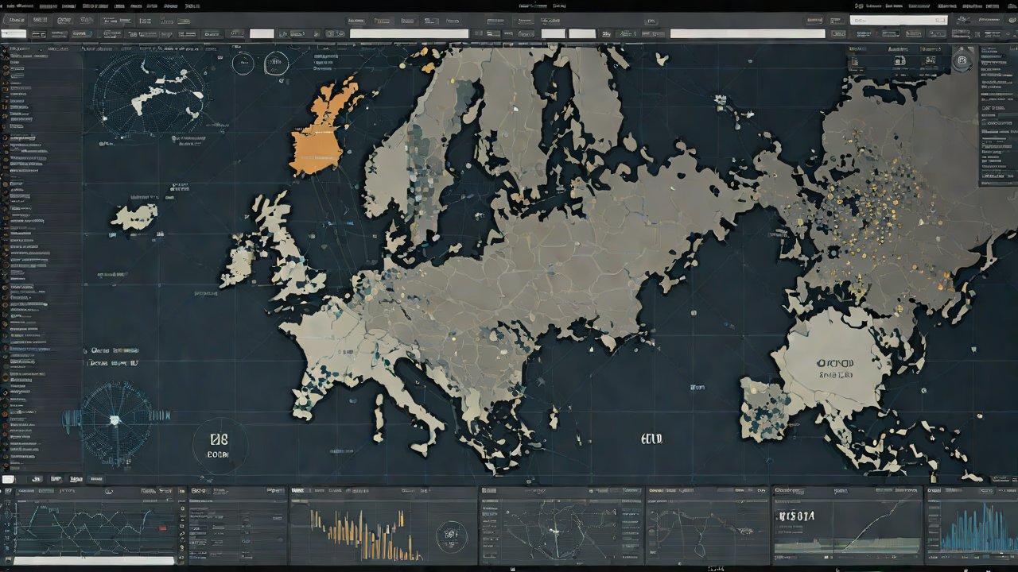Select the first tab in the upper-left toolbar row
1018x572 pixels.
click(x=14, y=19)
